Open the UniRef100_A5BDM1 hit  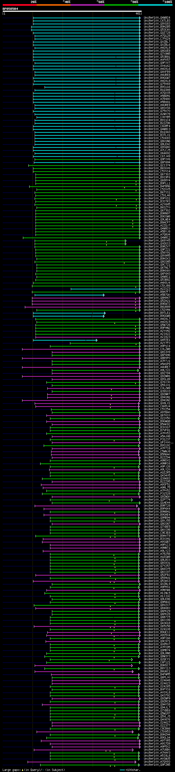coord(157,96)
